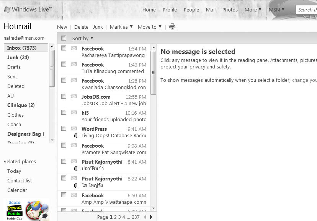Click the Windows Live logo
Image resolution: width=317 pixels, height=221 pixels.
(x=28, y=10)
